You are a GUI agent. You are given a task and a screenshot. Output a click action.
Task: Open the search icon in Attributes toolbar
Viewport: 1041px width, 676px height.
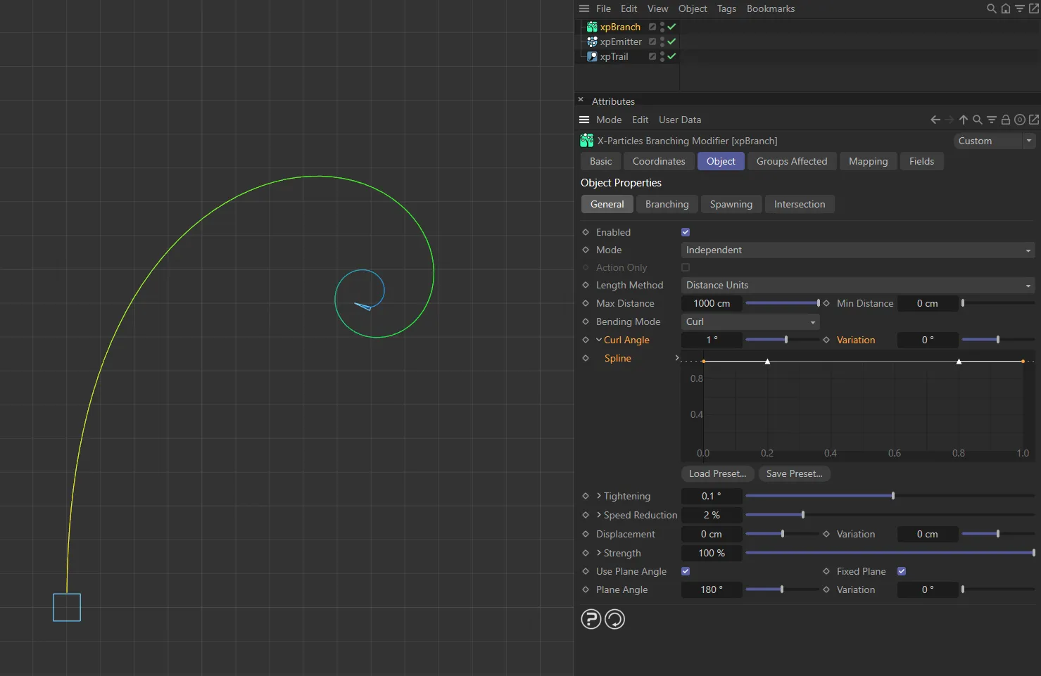click(977, 120)
